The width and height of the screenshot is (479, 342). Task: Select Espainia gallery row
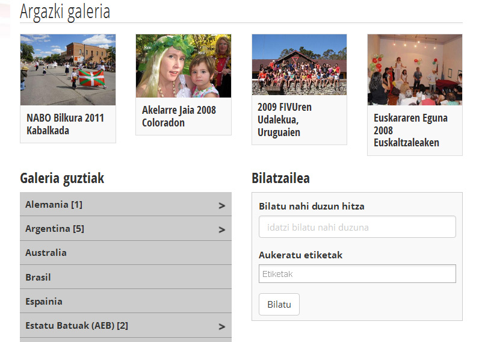click(126, 301)
